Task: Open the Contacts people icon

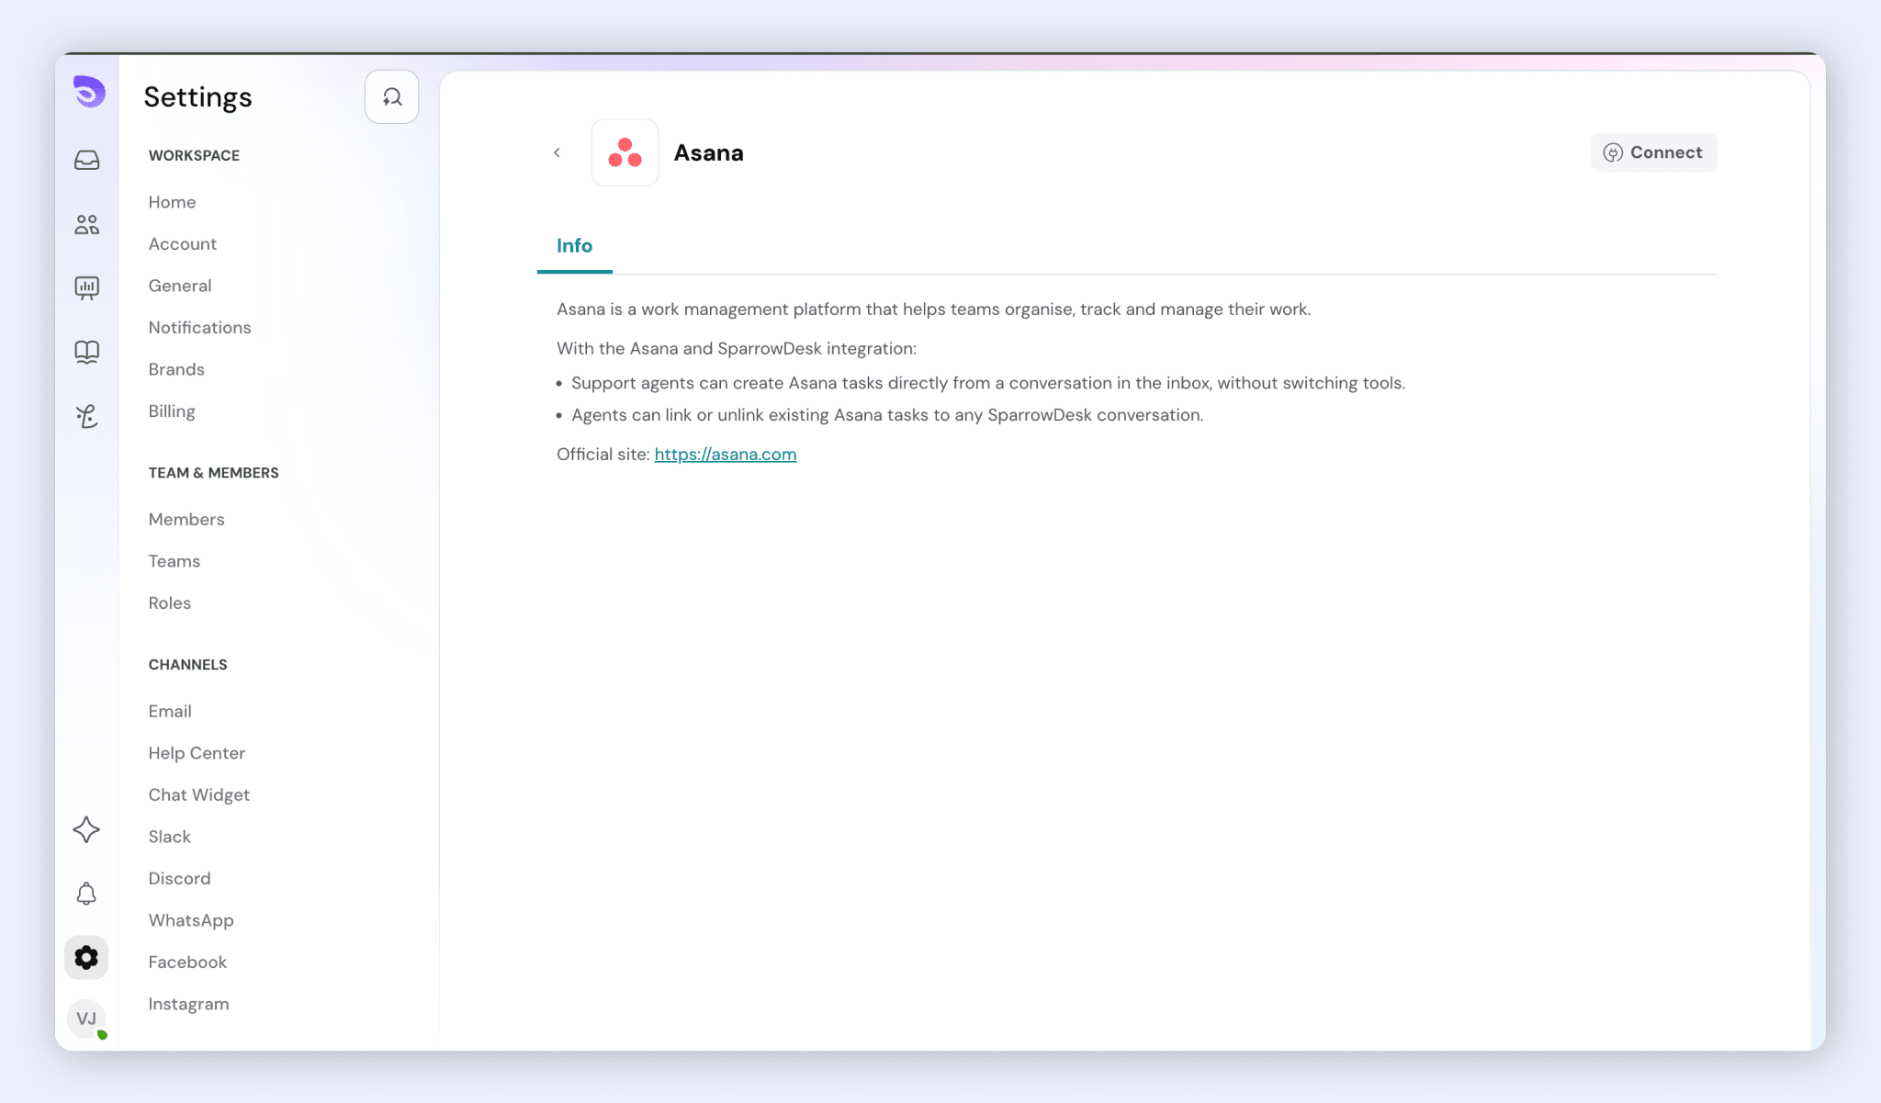Action: (87, 224)
